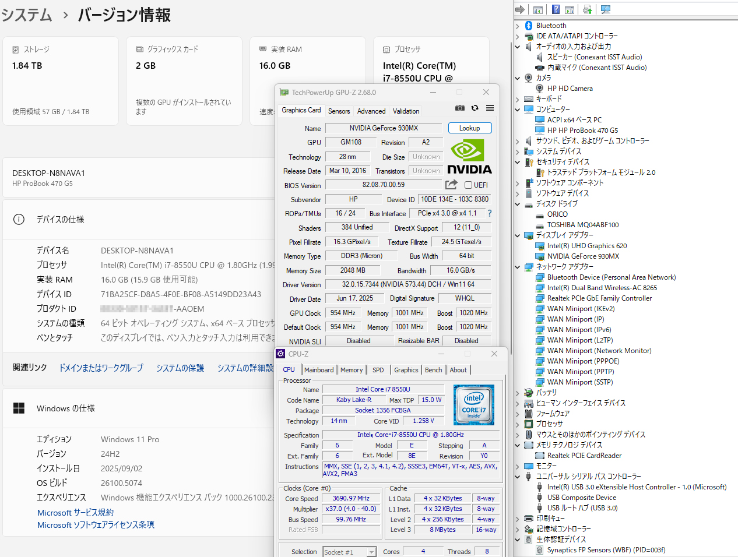Click the blue help icon in toolbar
Screen dimensions: 738x557
point(556,9)
